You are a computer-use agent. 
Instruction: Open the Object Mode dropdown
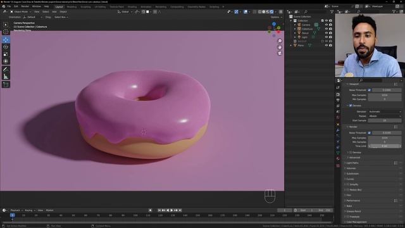[x=21, y=11]
